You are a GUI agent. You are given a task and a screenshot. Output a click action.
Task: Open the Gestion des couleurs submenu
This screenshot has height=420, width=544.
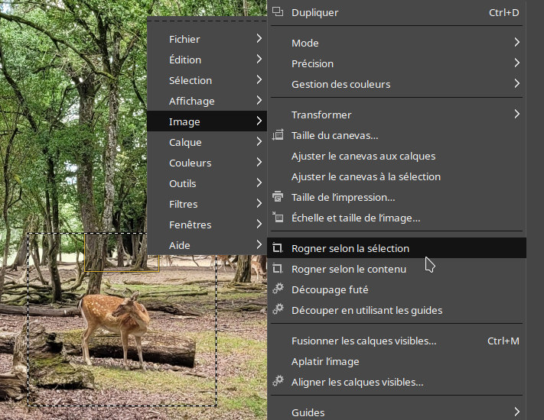click(x=517, y=84)
